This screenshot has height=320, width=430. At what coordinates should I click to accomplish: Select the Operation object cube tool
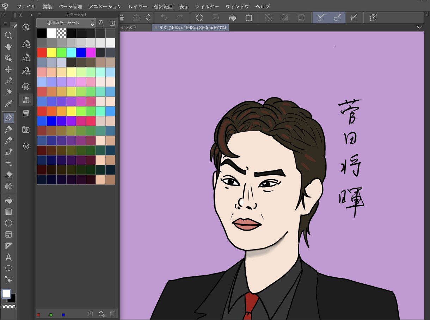(8, 58)
